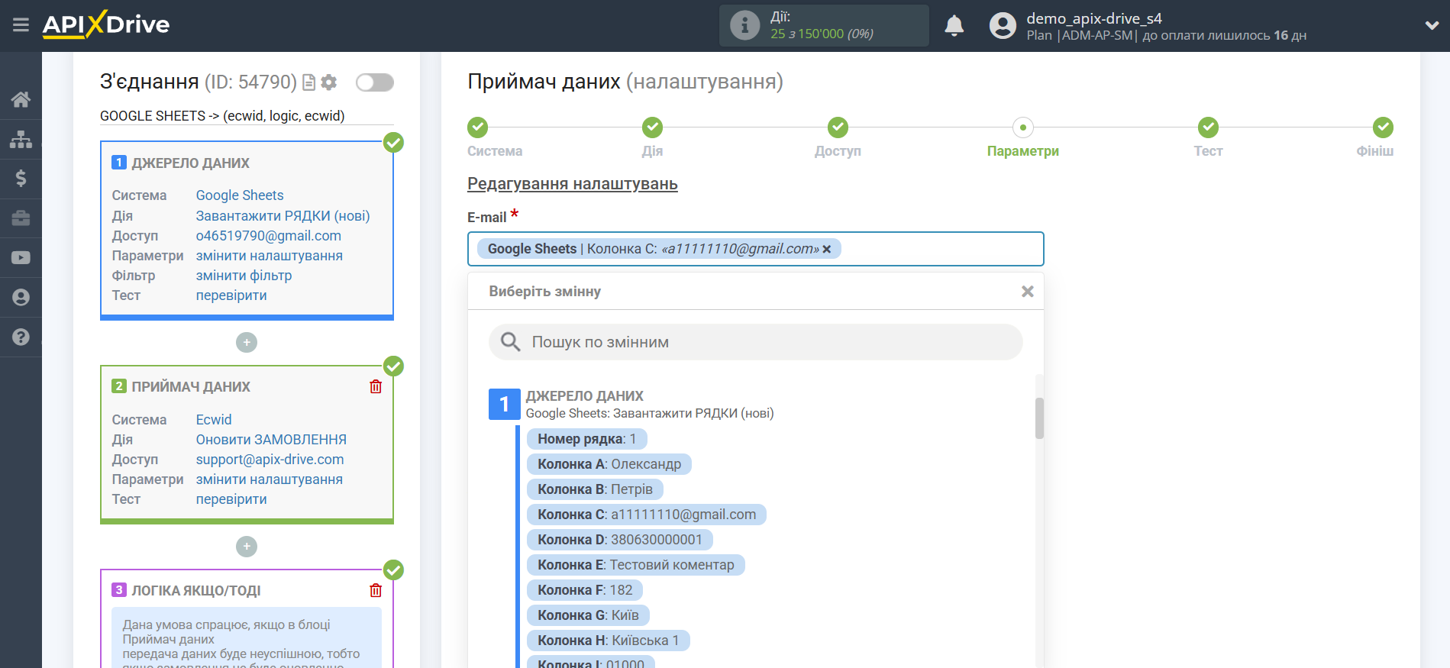Screen dimensions: 1450x668
Task: Click змінити налаштування in the receiver block
Action: [270, 479]
